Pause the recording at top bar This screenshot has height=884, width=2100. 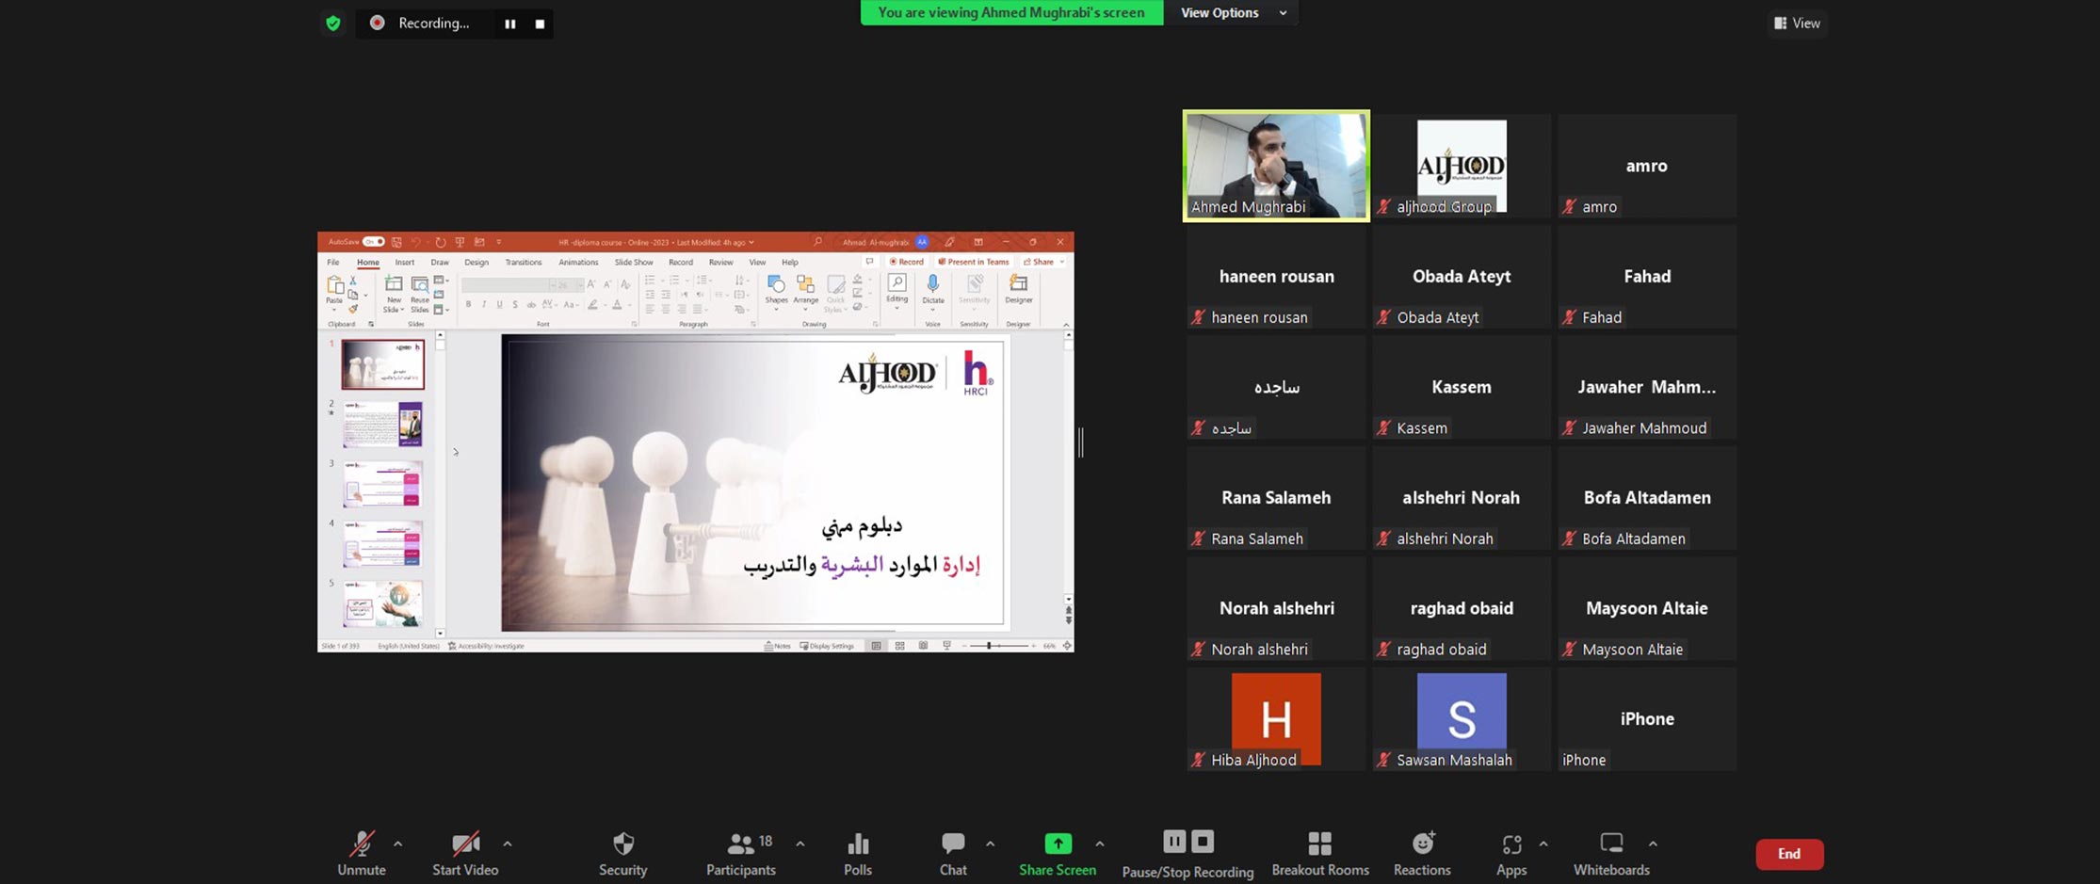point(509,24)
